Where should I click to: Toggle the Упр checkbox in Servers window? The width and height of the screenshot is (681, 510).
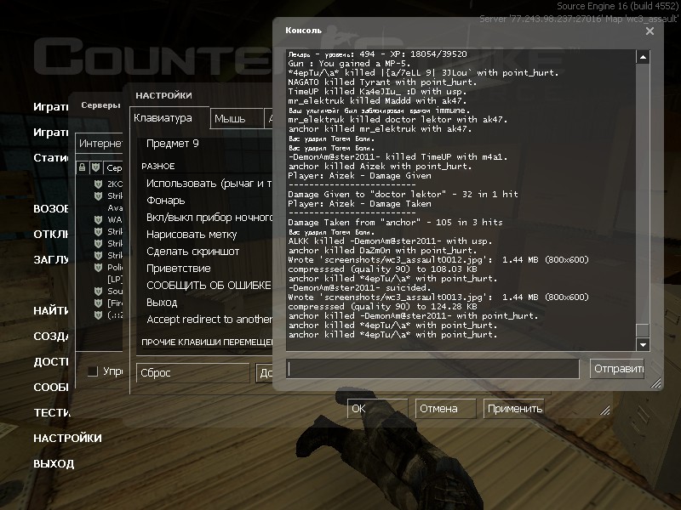pos(93,371)
